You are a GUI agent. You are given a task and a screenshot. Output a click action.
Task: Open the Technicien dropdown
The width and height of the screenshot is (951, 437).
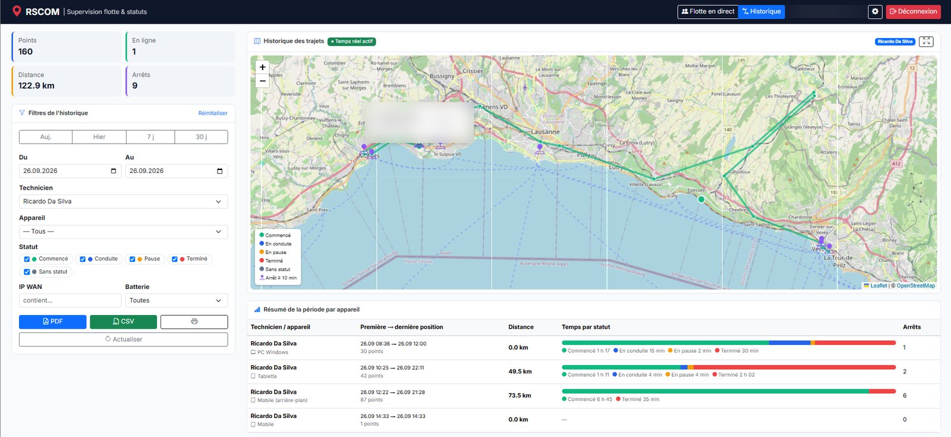click(x=123, y=202)
